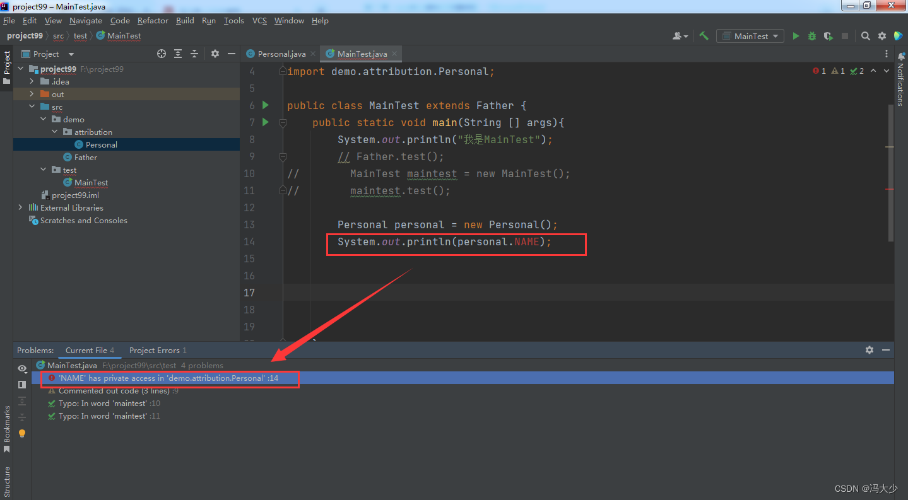
Task: Start debugging with the bug icon
Action: 811,36
